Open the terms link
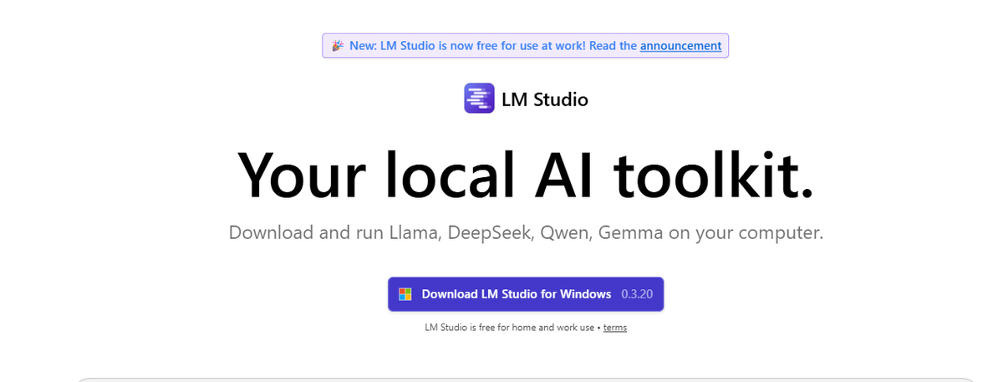The width and height of the screenshot is (1003, 382). coord(615,328)
